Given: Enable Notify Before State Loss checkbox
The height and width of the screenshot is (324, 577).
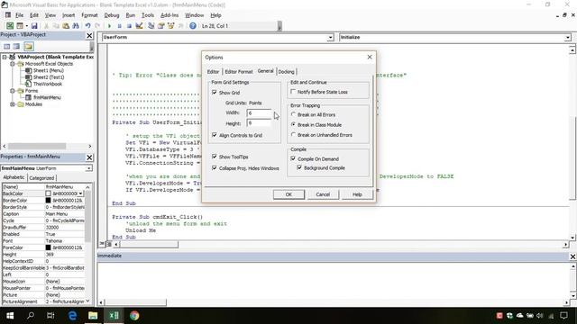Looking at the screenshot, I should tap(293, 92).
